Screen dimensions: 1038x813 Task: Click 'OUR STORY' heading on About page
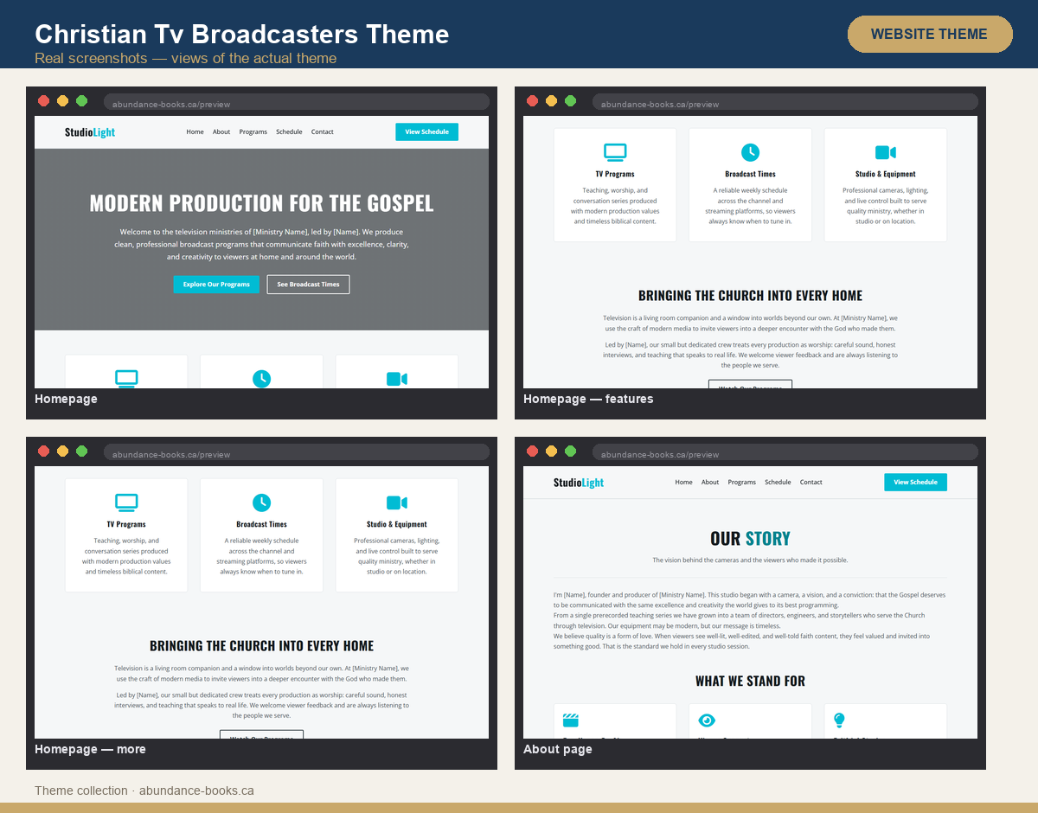[750, 539]
